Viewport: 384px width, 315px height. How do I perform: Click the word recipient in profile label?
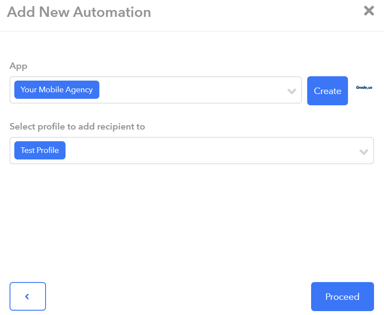click(x=115, y=127)
